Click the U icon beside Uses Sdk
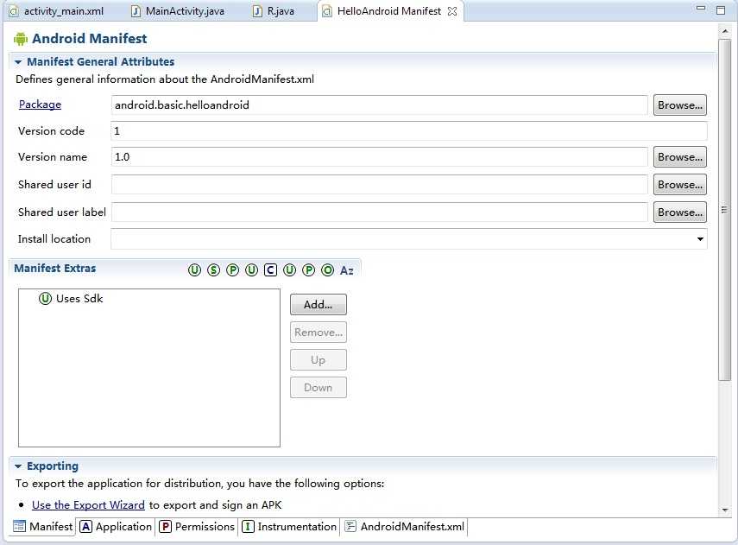738x545 pixels. click(x=45, y=299)
